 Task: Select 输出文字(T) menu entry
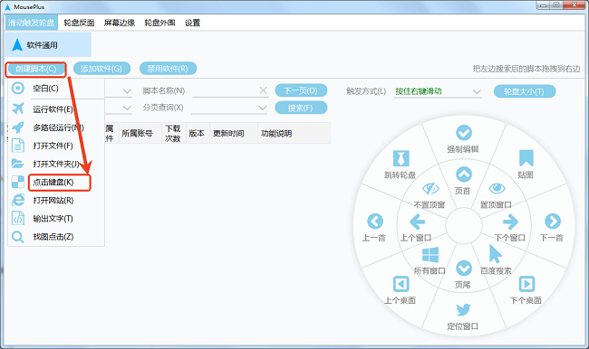[x=53, y=219]
